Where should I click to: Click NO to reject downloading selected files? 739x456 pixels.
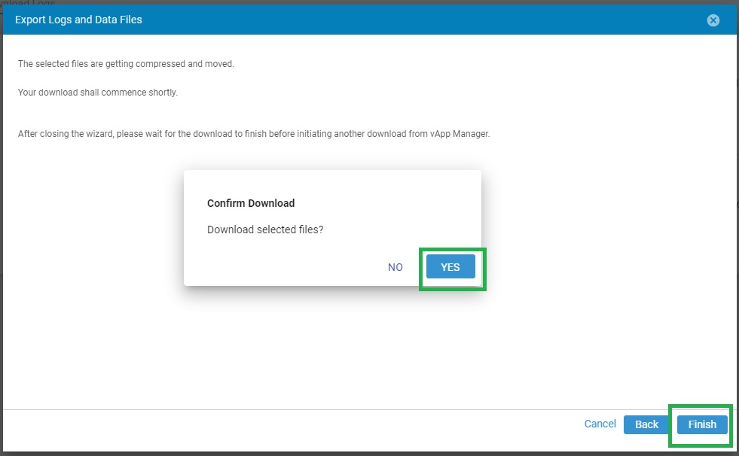395,267
